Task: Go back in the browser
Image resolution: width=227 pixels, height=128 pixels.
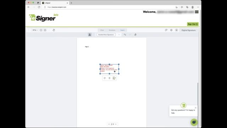Action: click(28, 7)
